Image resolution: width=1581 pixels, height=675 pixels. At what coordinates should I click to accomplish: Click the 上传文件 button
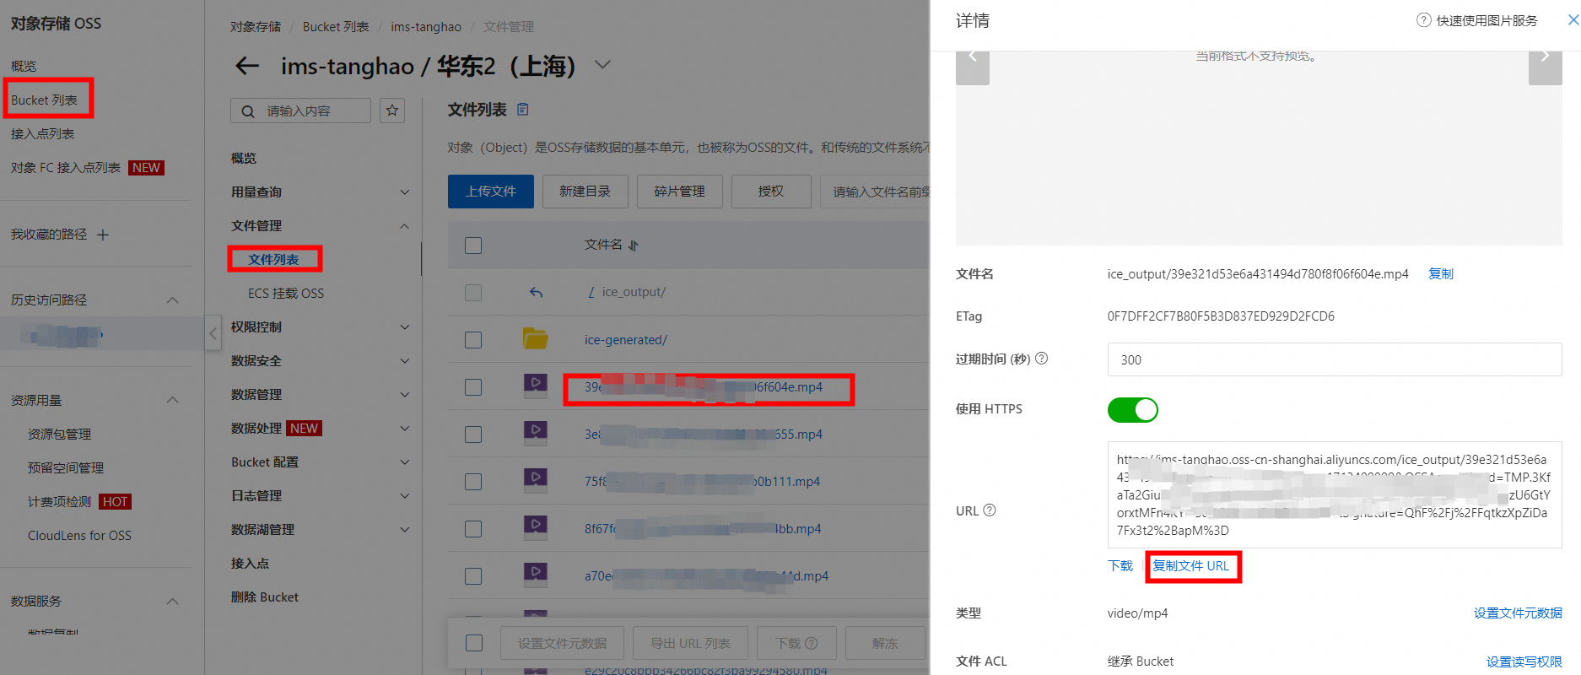point(491,192)
